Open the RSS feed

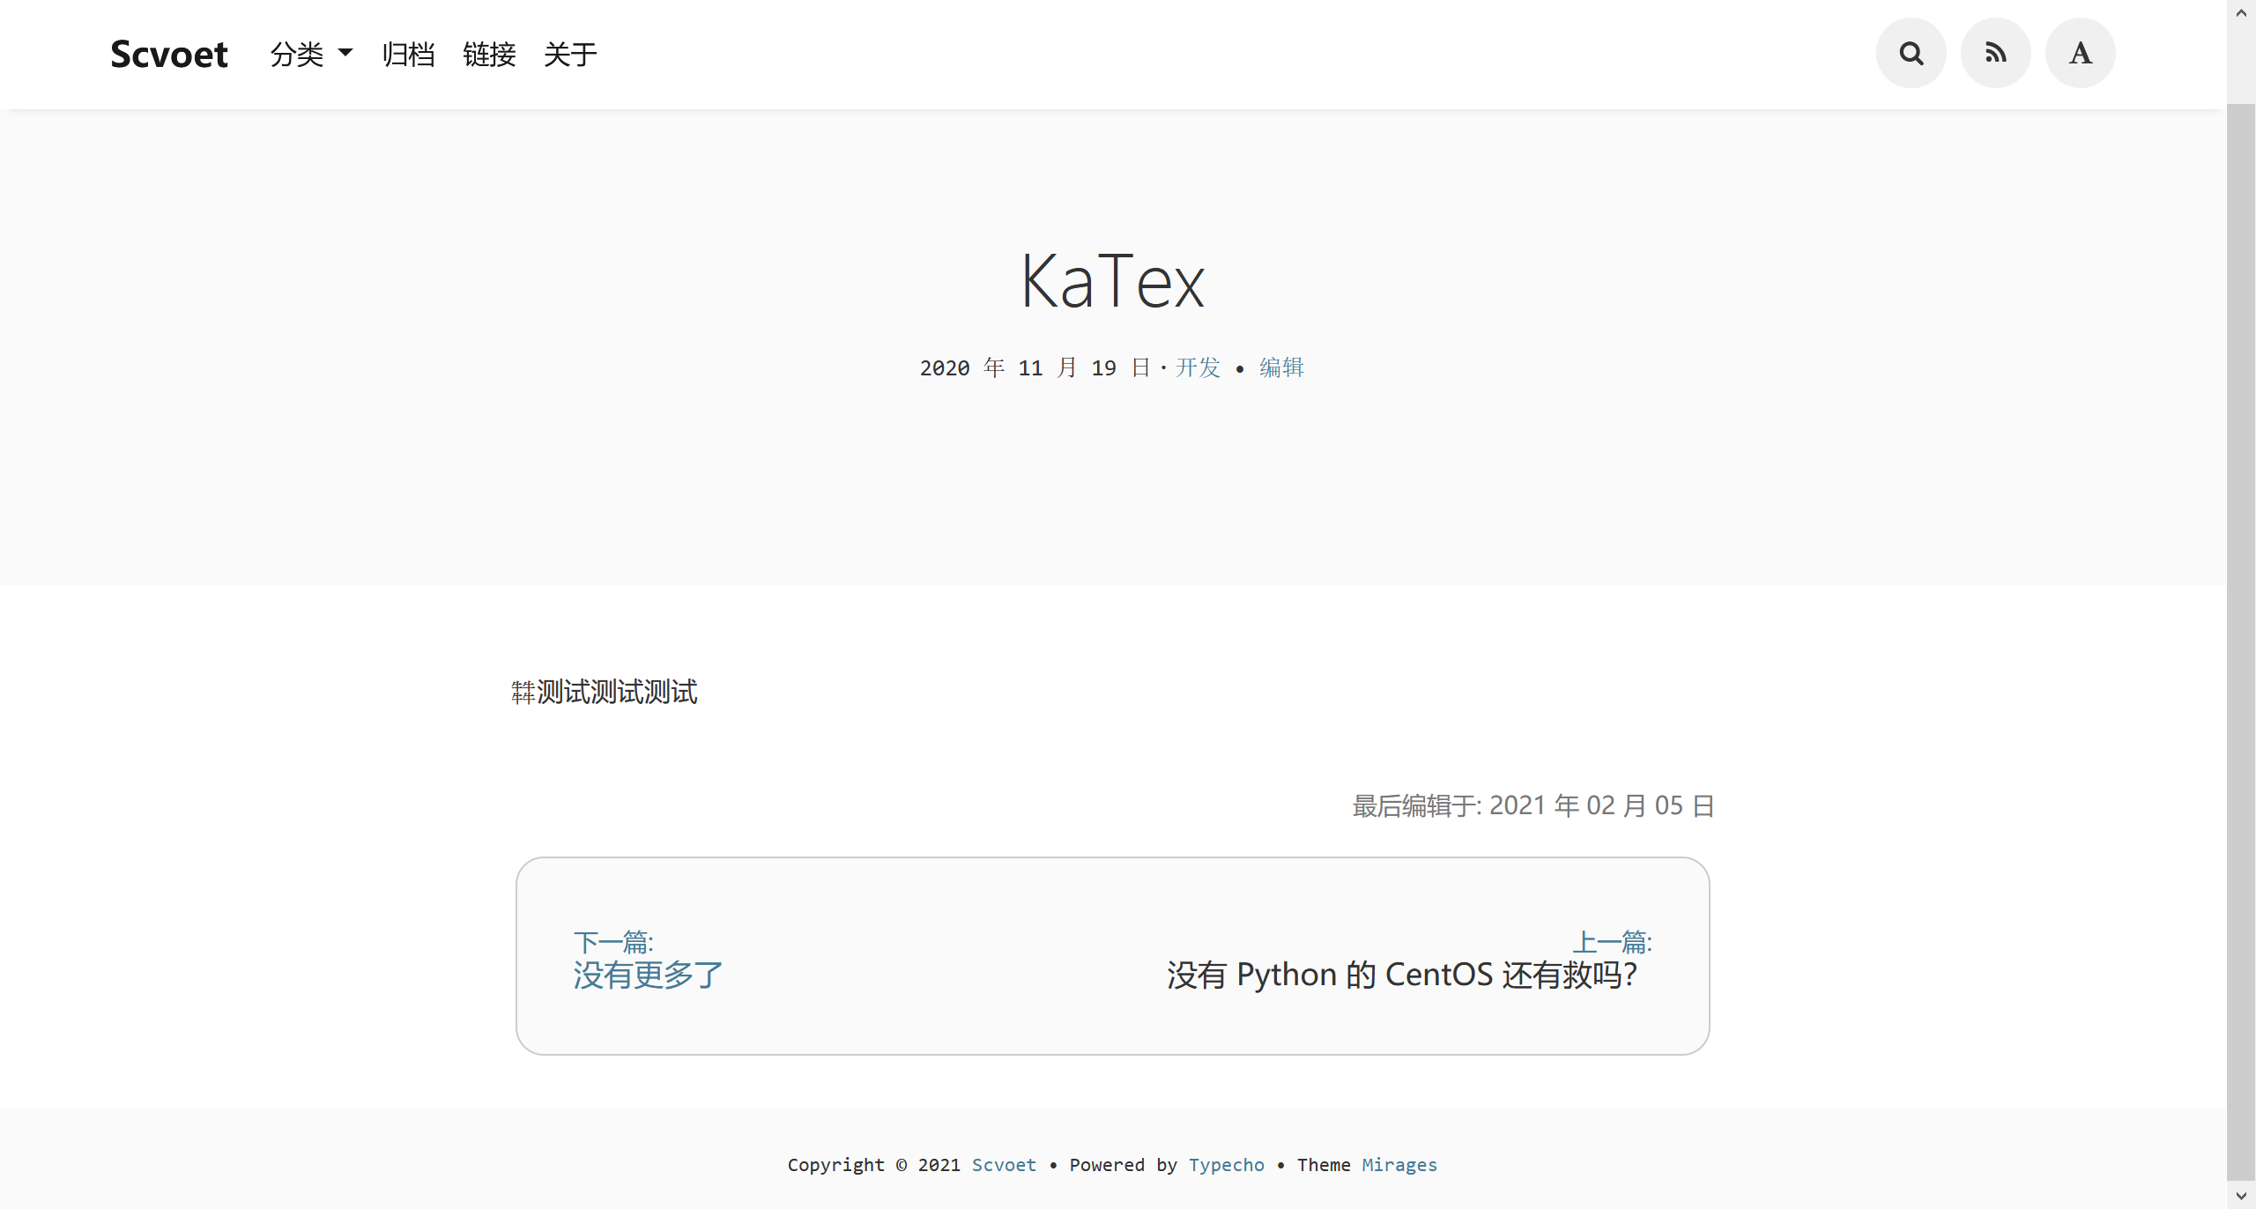[1995, 53]
